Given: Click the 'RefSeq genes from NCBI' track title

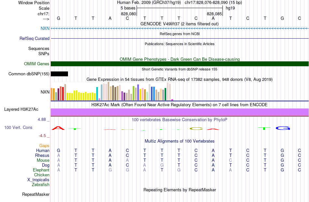Looking at the screenshot, I should tap(180, 34).
